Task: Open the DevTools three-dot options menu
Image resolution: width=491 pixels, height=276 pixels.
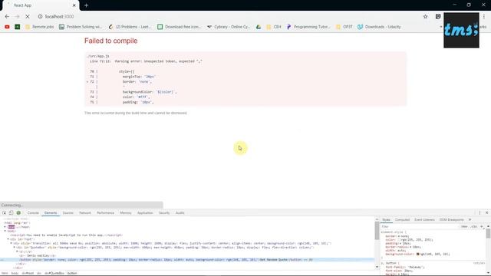Action: [x=479, y=213]
